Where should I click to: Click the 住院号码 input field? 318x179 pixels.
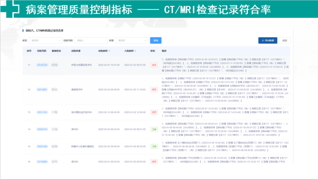coord(91,40)
